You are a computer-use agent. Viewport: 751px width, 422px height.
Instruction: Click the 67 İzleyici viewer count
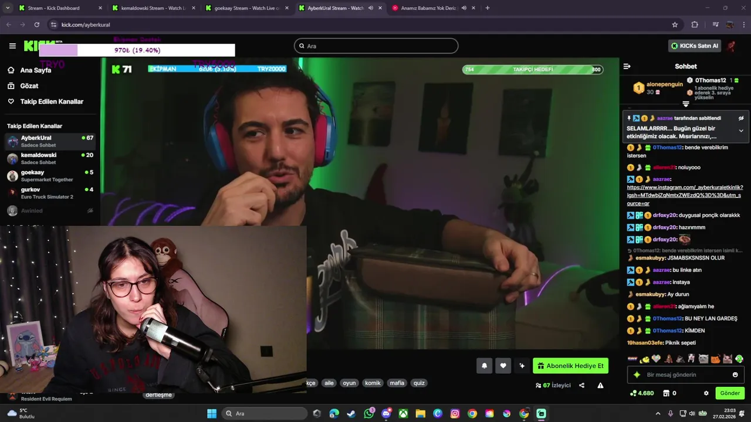[553, 385]
